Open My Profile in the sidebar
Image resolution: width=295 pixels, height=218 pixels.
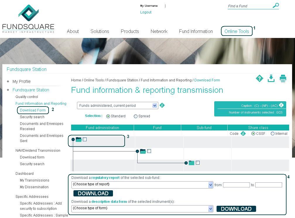pyautogui.click(x=22, y=81)
